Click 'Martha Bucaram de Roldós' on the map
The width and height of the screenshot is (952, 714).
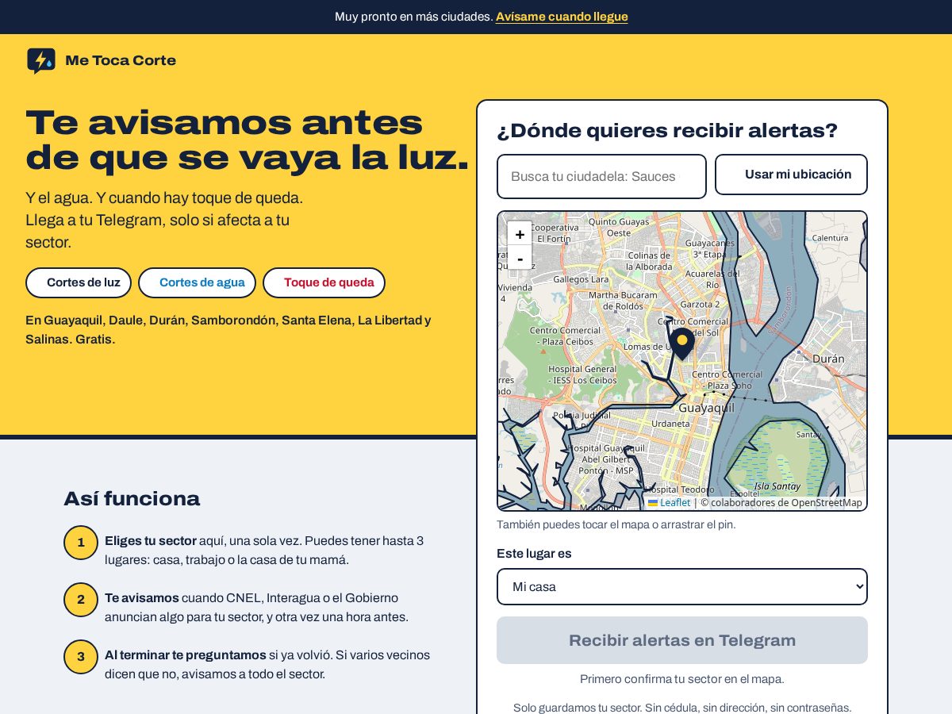tap(623, 301)
